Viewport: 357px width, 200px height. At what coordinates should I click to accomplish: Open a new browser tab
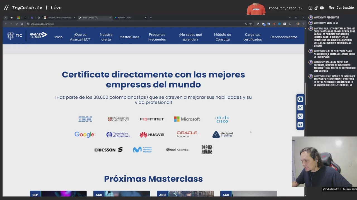[151, 17]
